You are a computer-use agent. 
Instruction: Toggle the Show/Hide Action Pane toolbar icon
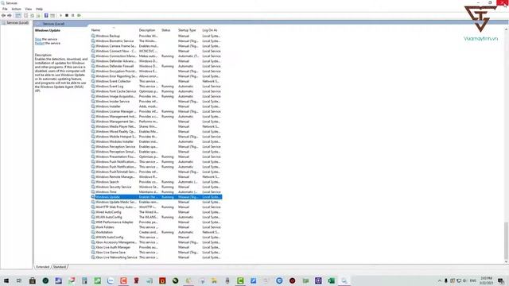click(52, 15)
